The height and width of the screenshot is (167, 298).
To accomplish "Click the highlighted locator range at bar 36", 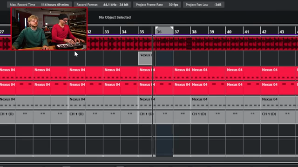I will click(164, 31).
